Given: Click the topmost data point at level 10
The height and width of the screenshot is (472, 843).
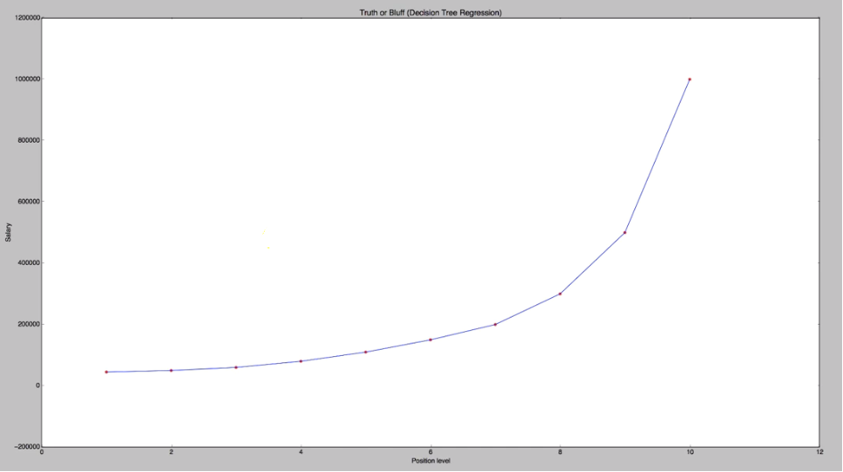Looking at the screenshot, I should (690, 79).
